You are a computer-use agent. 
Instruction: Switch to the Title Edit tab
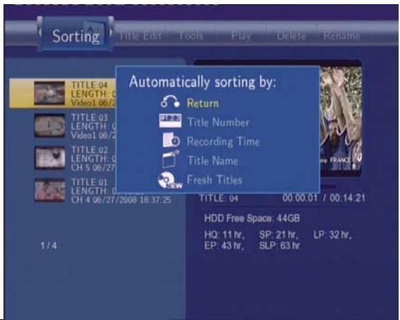[x=140, y=36]
